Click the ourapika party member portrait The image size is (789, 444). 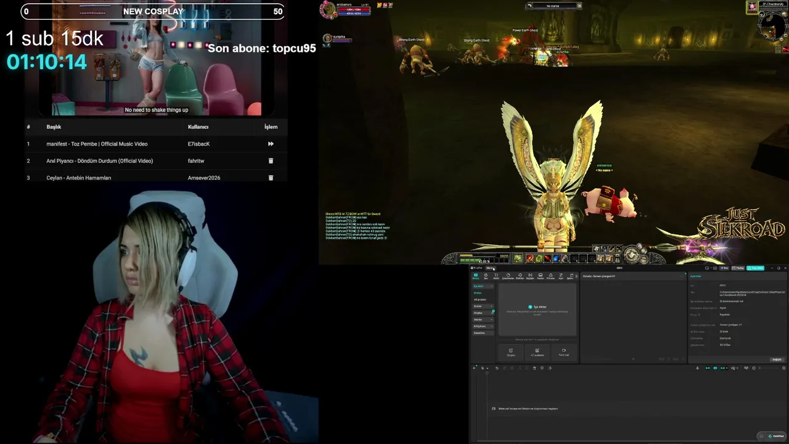tap(327, 38)
